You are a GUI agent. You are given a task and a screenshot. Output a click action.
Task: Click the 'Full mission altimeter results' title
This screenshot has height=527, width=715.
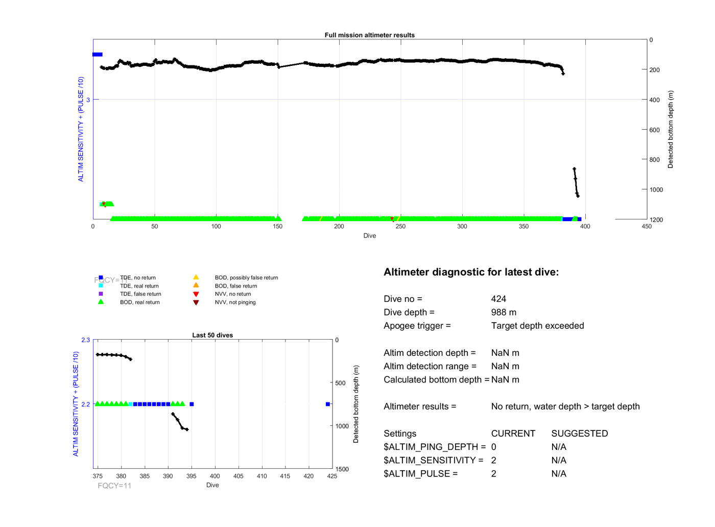tap(370, 35)
